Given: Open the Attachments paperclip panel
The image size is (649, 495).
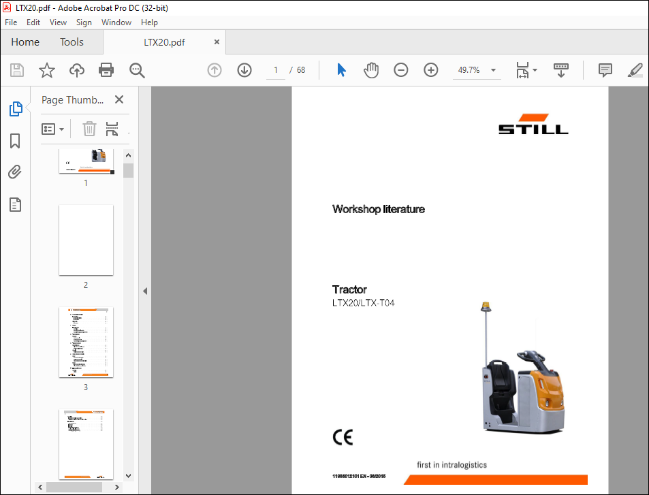Looking at the screenshot, I should tap(15, 172).
